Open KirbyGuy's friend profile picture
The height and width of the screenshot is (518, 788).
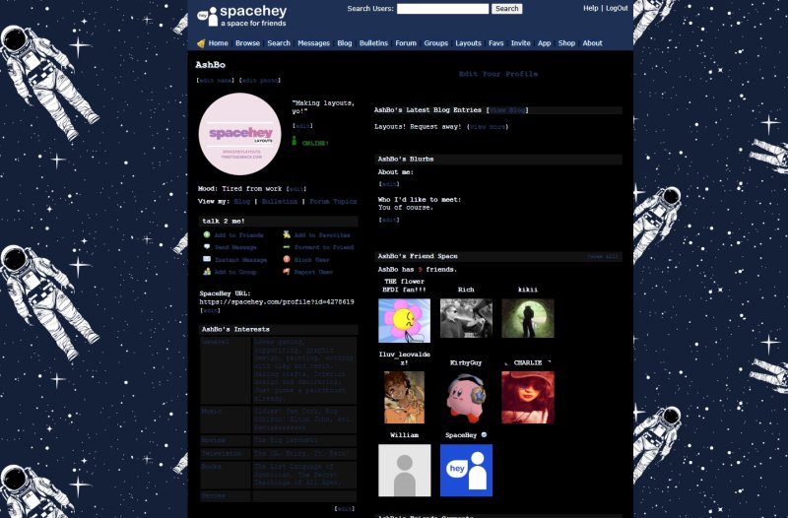click(466, 397)
